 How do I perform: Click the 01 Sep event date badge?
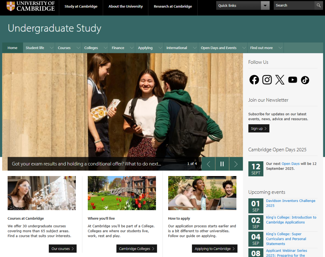pos(256,206)
